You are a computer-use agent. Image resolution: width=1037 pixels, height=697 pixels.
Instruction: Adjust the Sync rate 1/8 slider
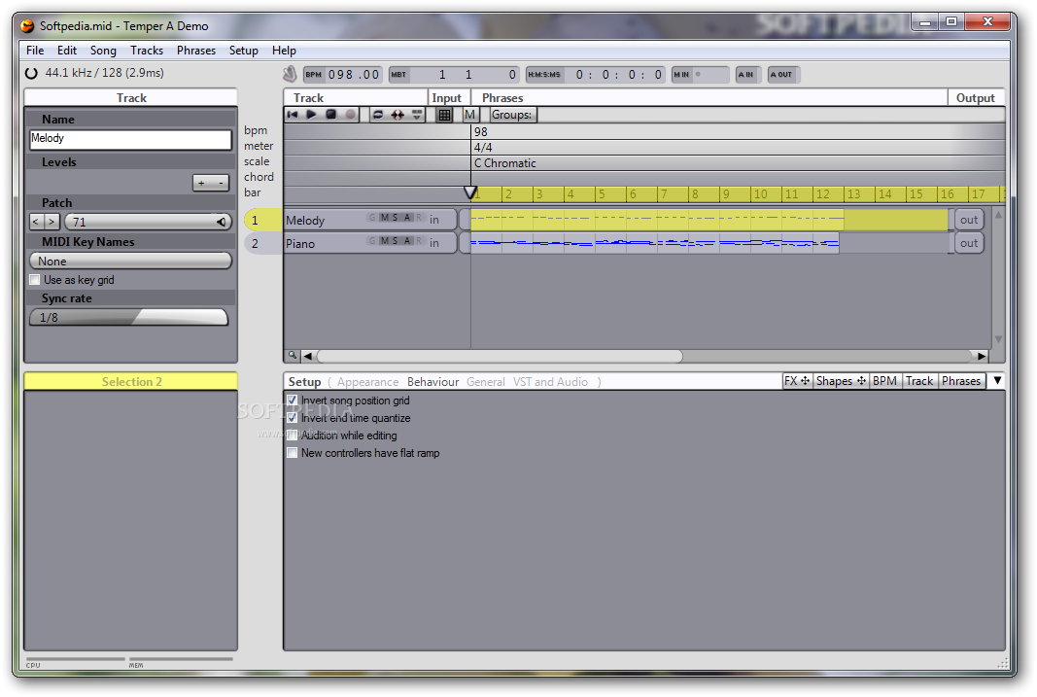tap(129, 318)
